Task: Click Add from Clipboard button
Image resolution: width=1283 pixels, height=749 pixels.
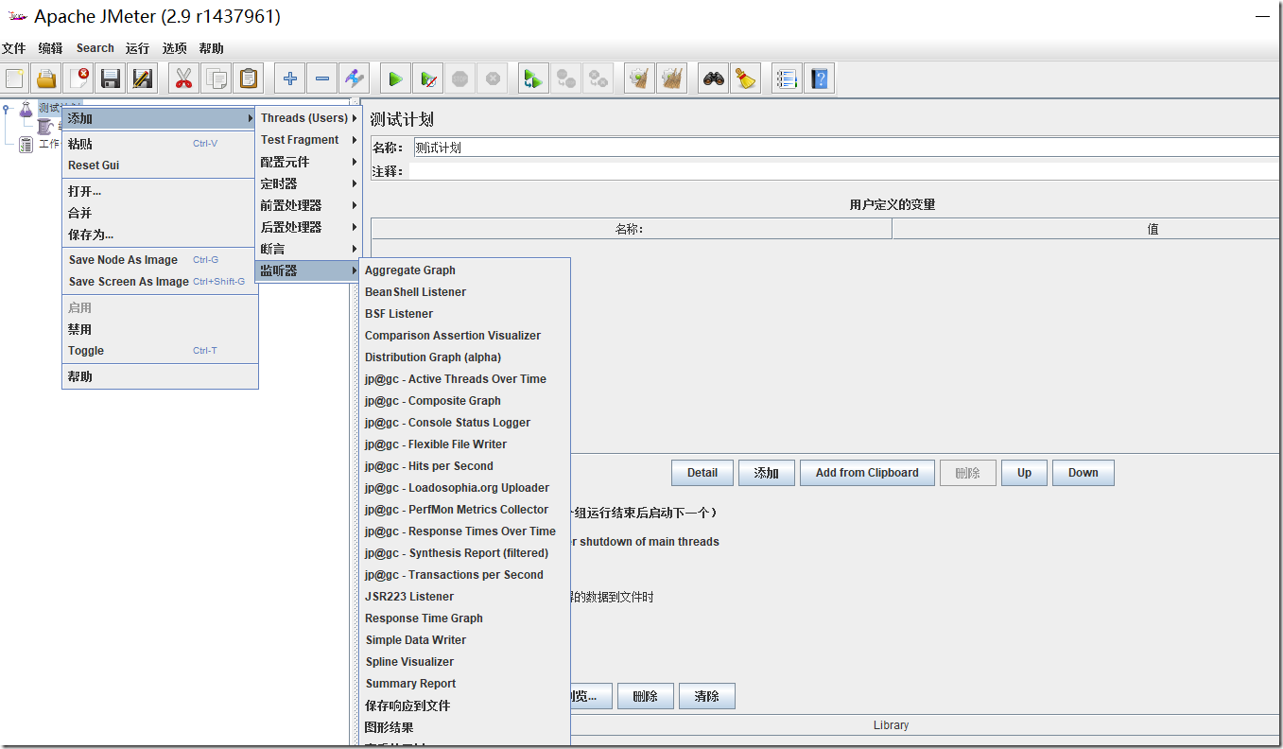Action: (x=867, y=473)
